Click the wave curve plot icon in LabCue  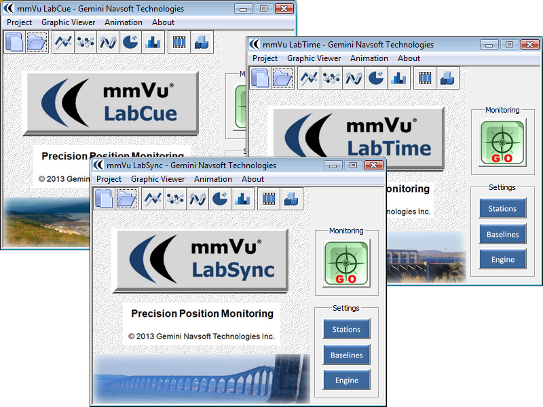point(108,42)
